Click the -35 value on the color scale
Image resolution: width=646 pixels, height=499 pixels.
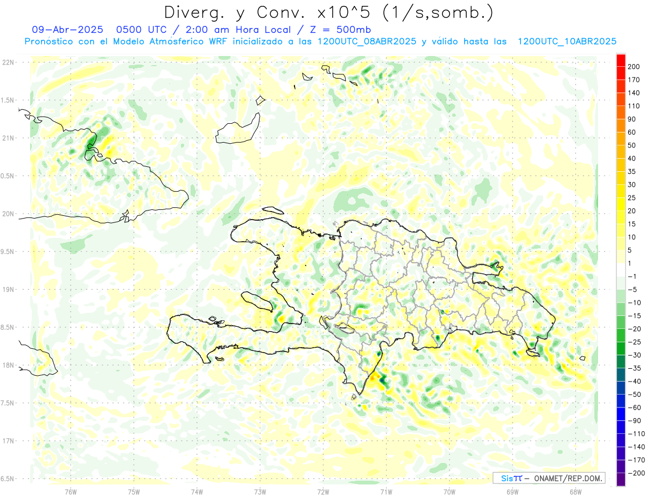click(x=634, y=368)
